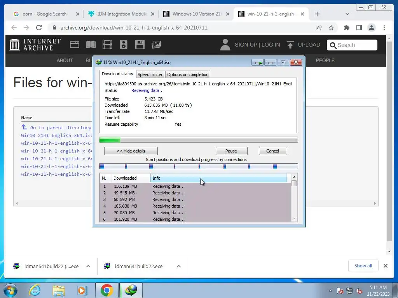This screenshot has width=398, height=298.
Task: Open the Chrome profile avatar
Action: pyautogui.click(x=372, y=28)
